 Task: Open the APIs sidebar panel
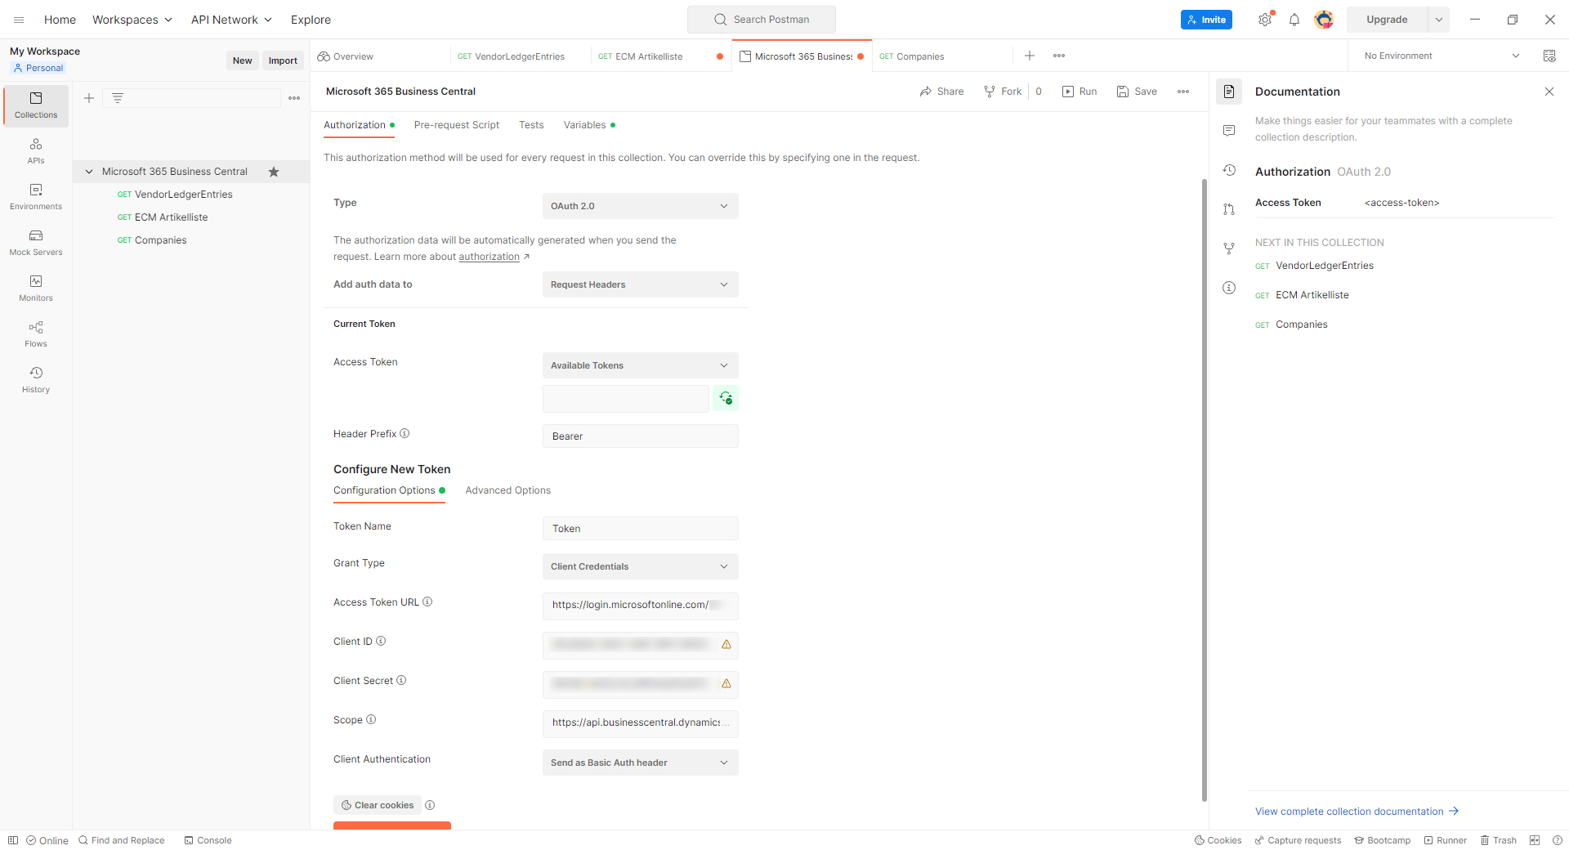(x=36, y=151)
